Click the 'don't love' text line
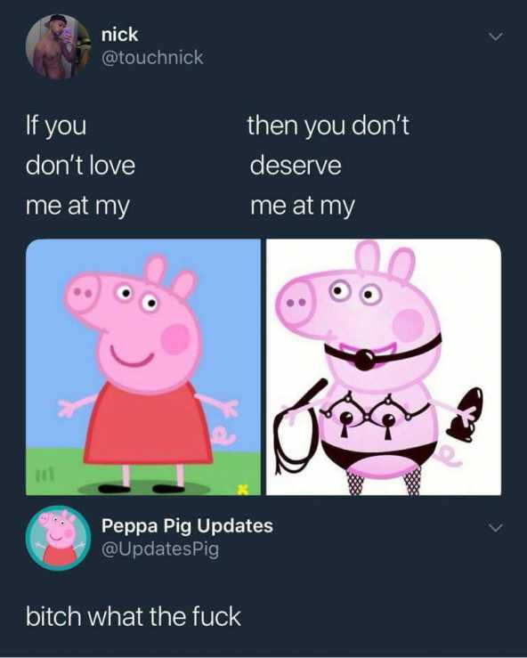The image size is (527, 658). (x=80, y=166)
